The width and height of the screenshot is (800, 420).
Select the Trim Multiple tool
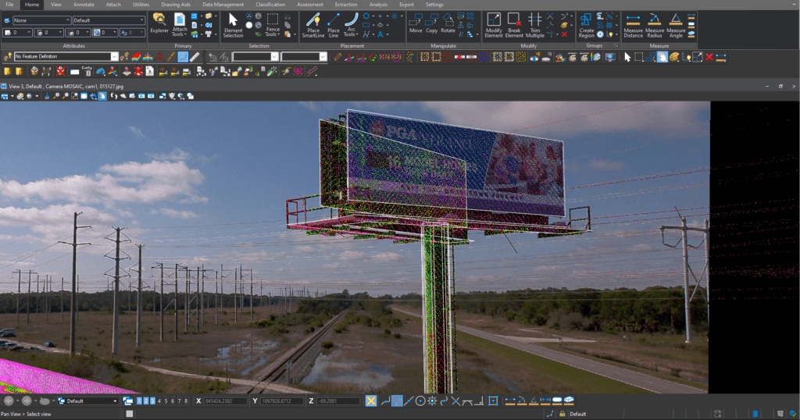pos(534,26)
